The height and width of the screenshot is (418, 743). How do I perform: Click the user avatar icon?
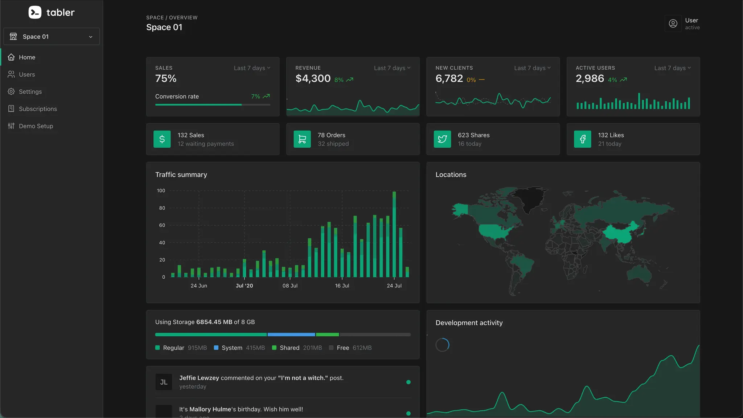pyautogui.click(x=673, y=24)
